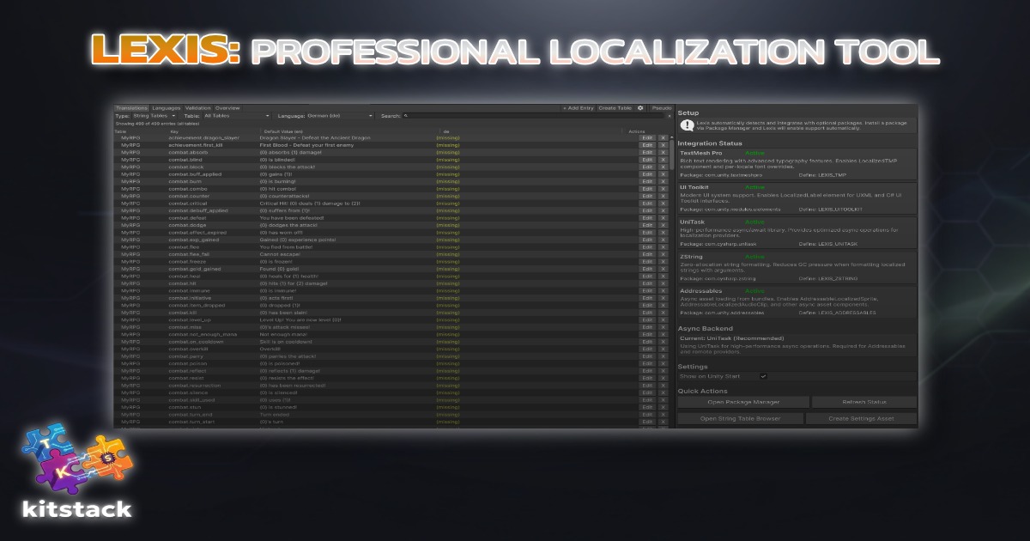The width and height of the screenshot is (1030, 541).
Task: Remove the combat.absorb row using X
Action: 663,152
